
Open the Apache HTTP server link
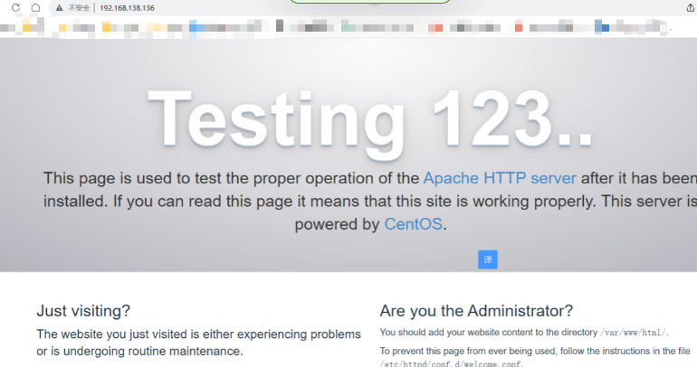tap(500, 178)
